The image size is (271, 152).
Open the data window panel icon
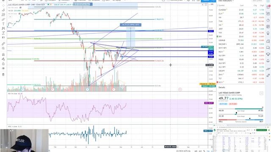(x=268, y=14)
